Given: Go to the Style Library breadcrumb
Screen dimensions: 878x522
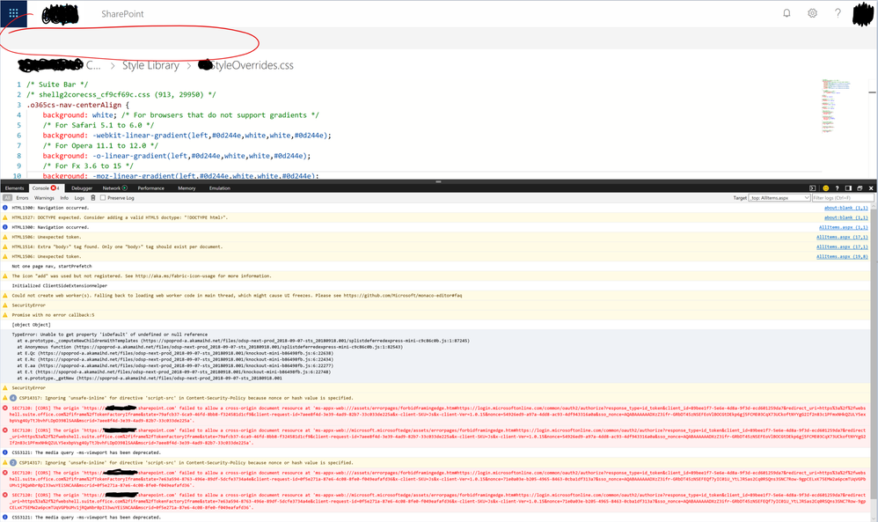Looking at the screenshot, I should (150, 65).
